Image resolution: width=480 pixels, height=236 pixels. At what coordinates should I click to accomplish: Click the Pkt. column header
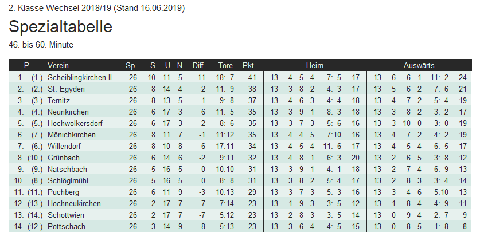[x=249, y=65]
